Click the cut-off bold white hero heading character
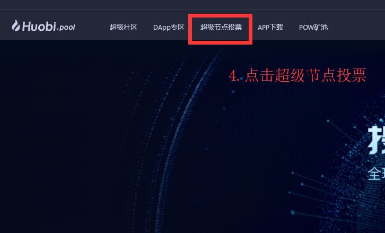Viewport: 385px width, 233px height. coord(376,141)
